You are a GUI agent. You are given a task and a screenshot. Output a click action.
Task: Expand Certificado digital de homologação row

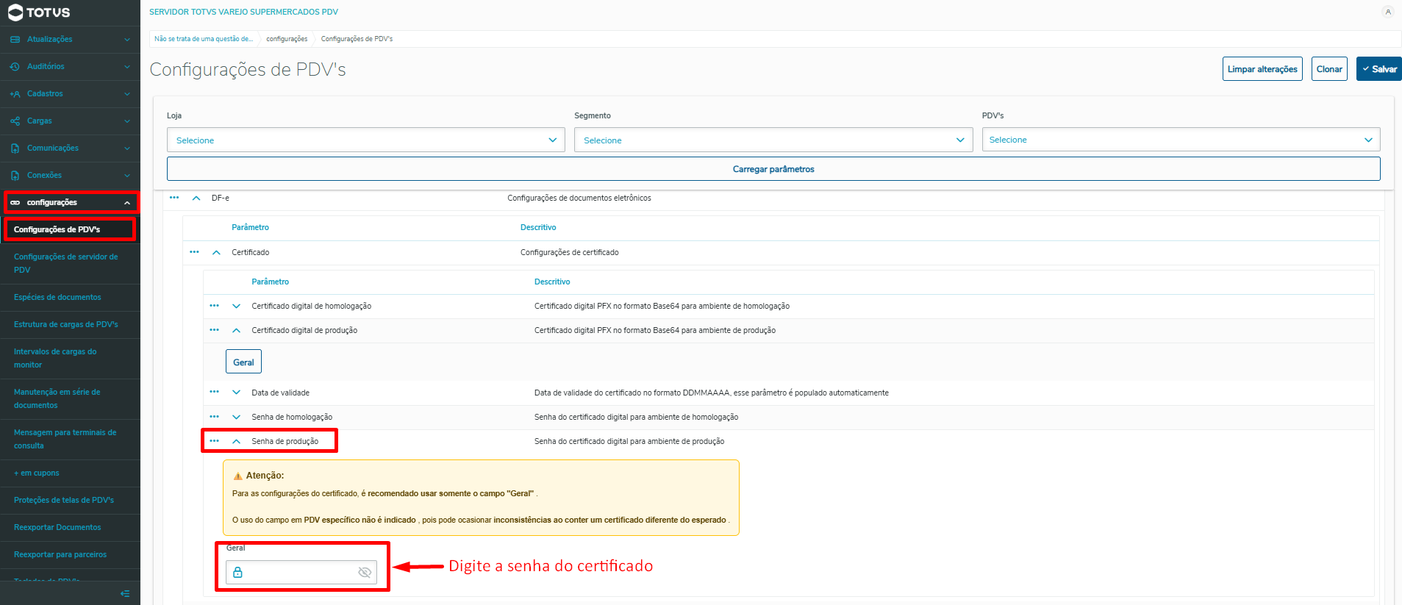tap(236, 306)
